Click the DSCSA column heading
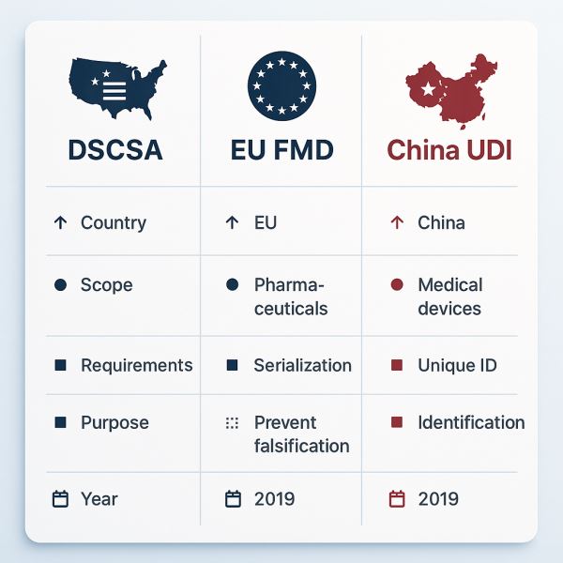The width and height of the screenshot is (563, 563). (x=114, y=151)
